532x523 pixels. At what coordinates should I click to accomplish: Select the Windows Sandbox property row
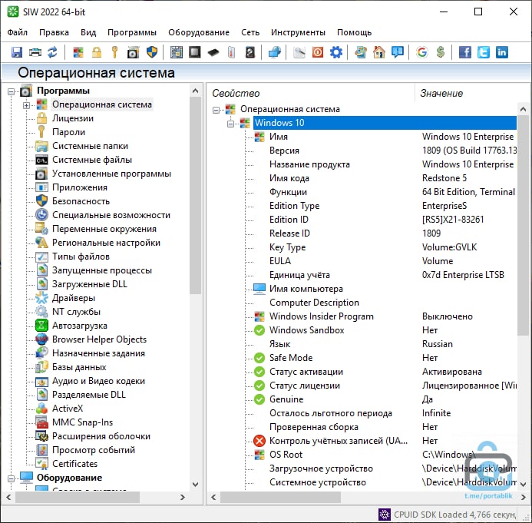coord(385,330)
